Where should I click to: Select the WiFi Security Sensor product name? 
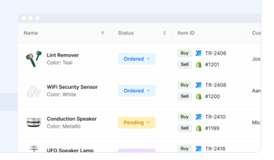point(72,87)
